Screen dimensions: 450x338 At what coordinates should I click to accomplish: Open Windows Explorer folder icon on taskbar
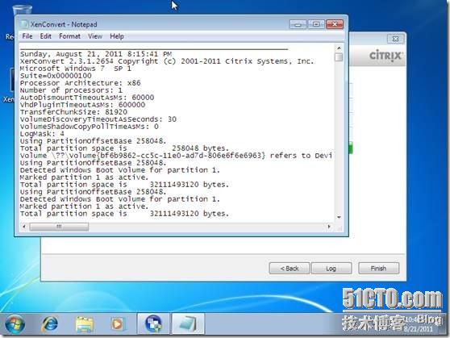click(x=84, y=324)
